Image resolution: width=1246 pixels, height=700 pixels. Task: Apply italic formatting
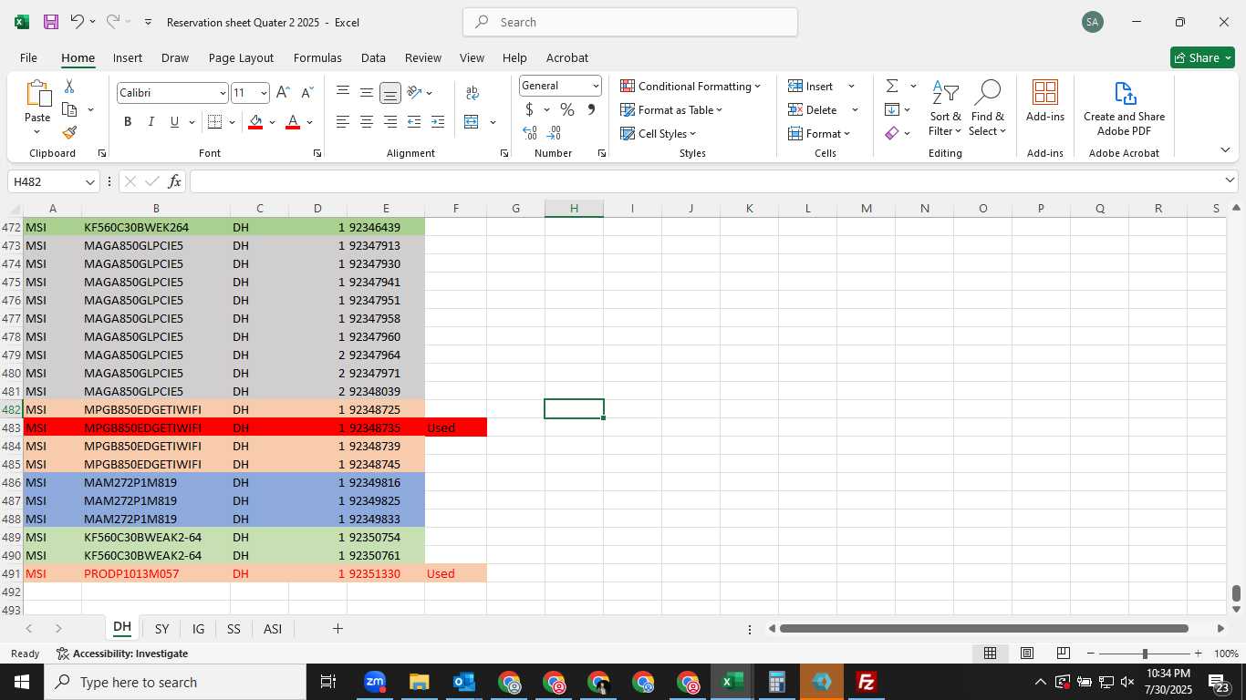[x=151, y=122]
